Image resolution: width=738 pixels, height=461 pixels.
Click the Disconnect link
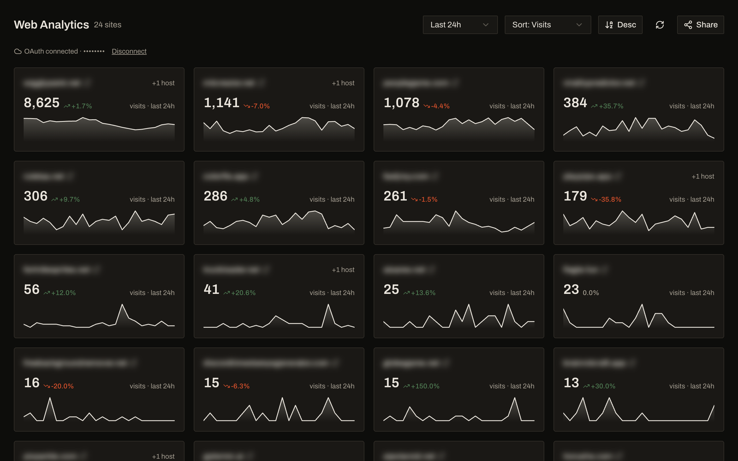tap(129, 51)
